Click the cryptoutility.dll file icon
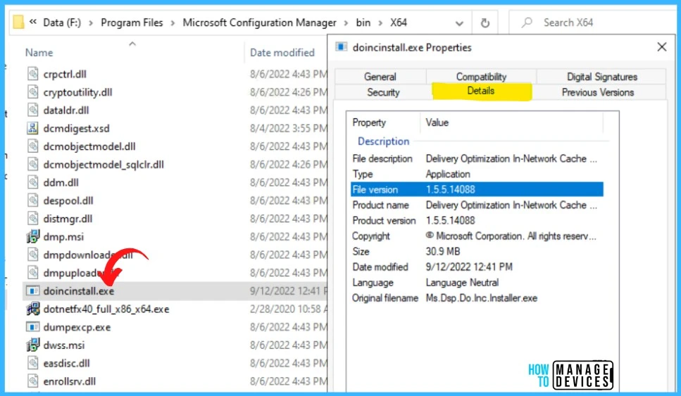 point(33,92)
